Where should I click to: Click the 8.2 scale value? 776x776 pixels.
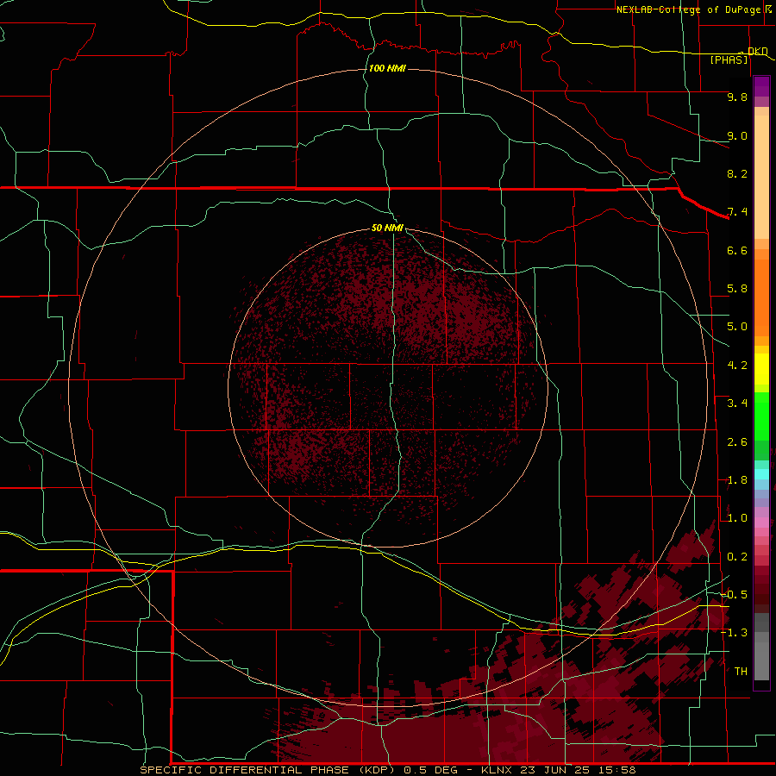point(737,173)
